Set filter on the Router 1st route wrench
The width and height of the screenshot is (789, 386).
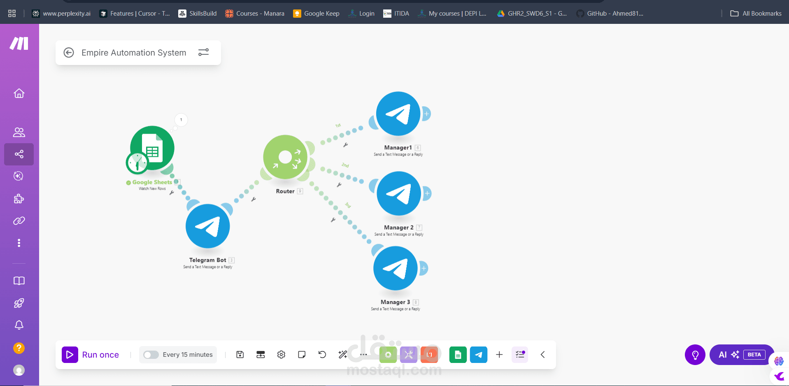(345, 145)
